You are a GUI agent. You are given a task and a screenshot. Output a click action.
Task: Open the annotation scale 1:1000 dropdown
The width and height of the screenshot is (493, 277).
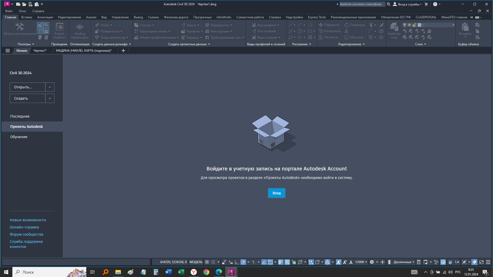[x=361, y=262]
